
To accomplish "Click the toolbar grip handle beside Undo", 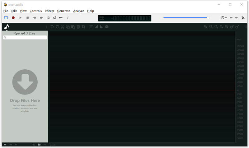I will (x=46, y=27).
